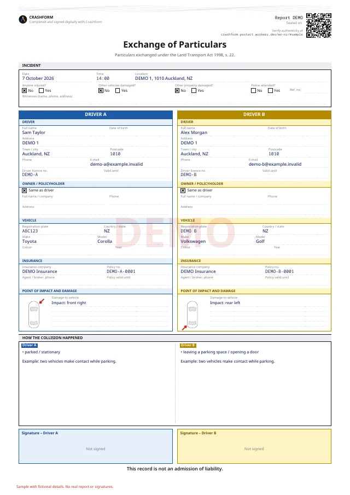Screen dimensions: 350x495
Task: Toggle Driver A 'Same as driver' checkbox
Action: pos(24,190)
